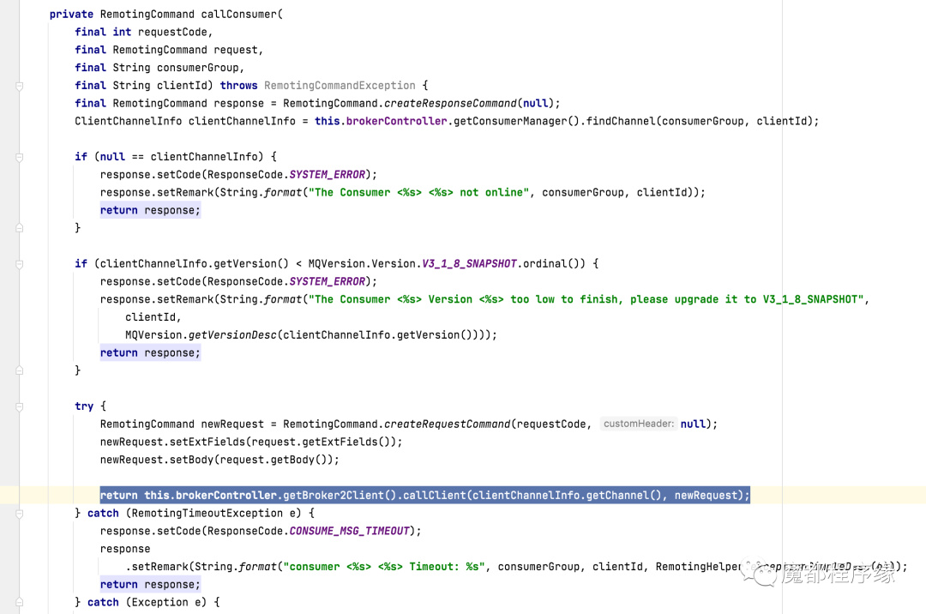Screen dimensions: 926x614
Task: Click the getVersionDesc method call
Action: tap(232, 334)
